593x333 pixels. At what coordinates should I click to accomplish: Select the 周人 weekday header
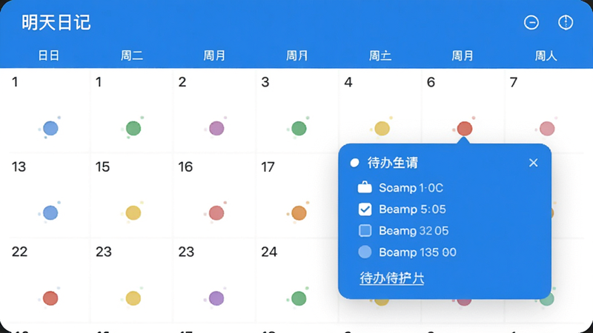(x=546, y=56)
